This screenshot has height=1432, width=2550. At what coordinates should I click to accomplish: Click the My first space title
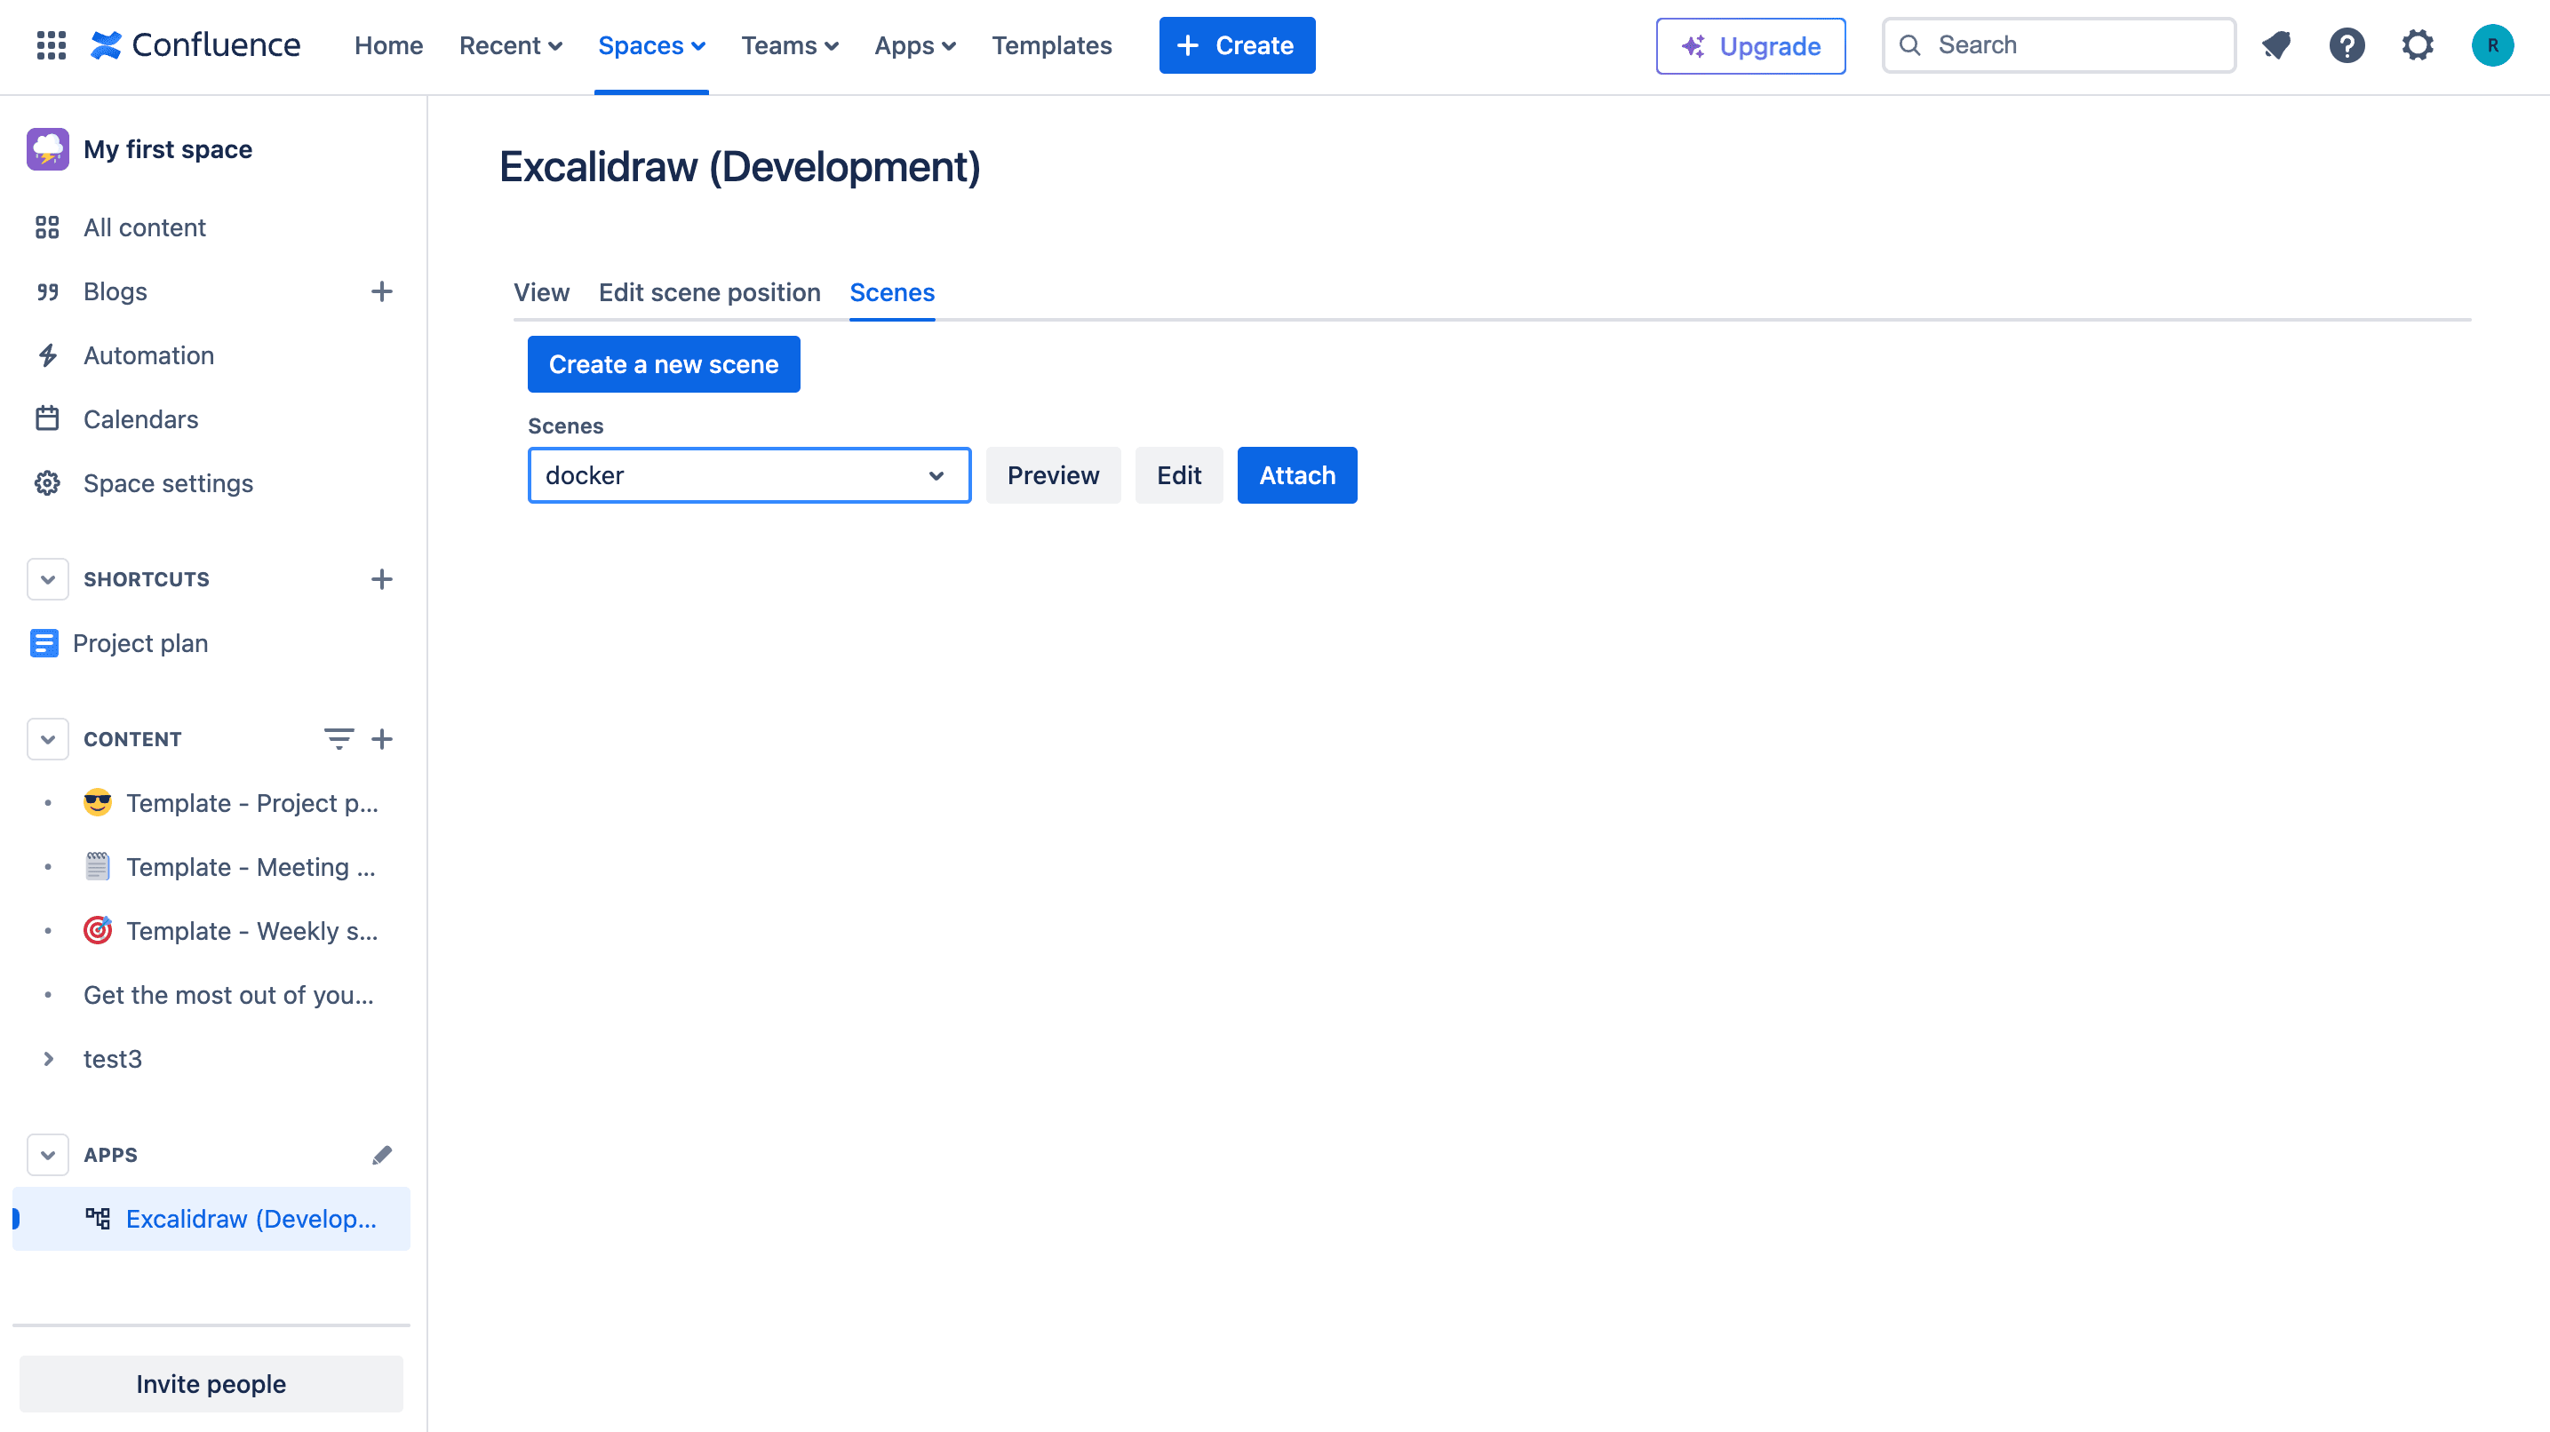point(167,149)
